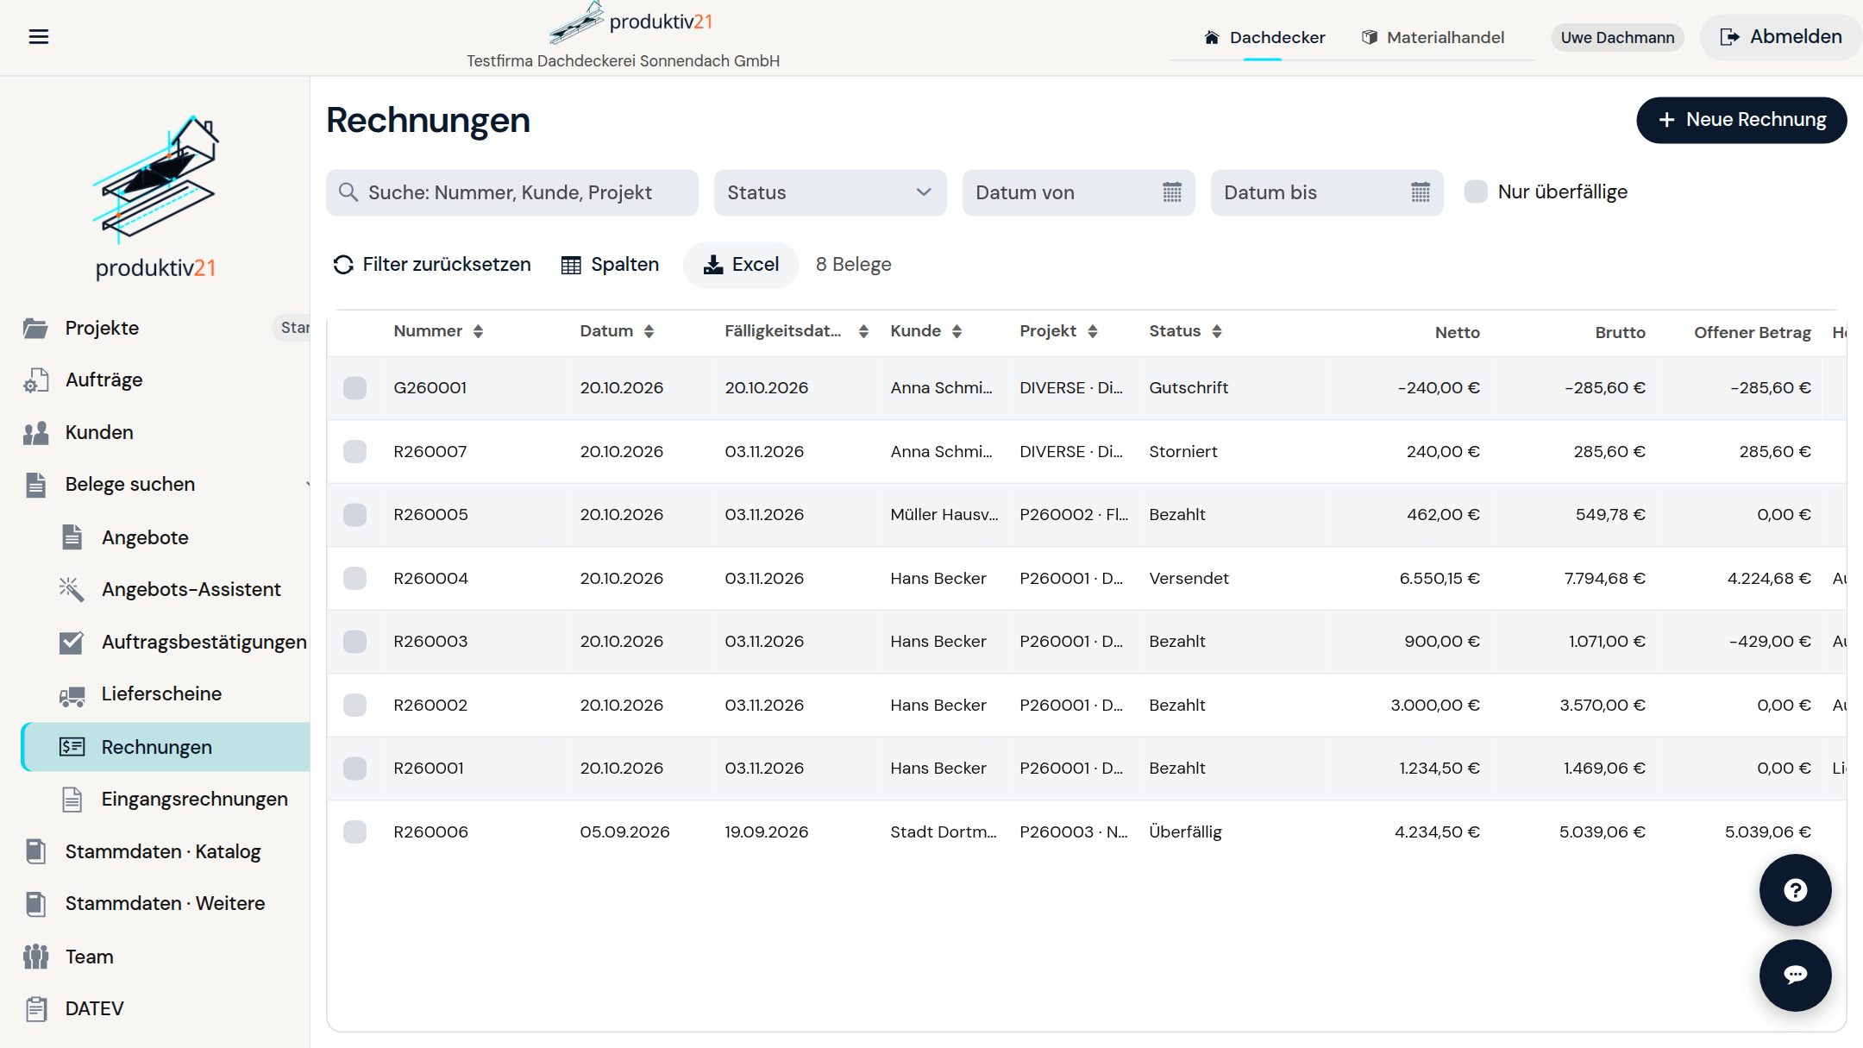Select the checkbox for invoice R260004

354,578
